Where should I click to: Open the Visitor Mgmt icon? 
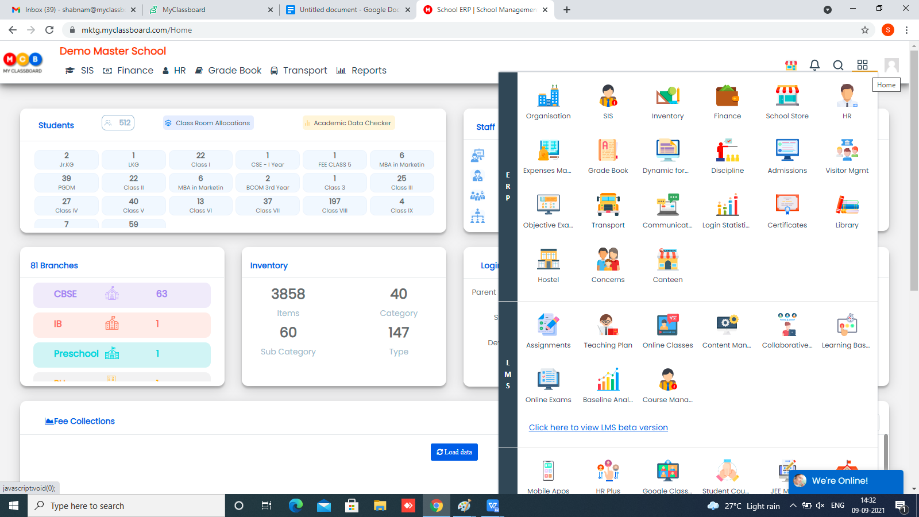pyautogui.click(x=847, y=151)
